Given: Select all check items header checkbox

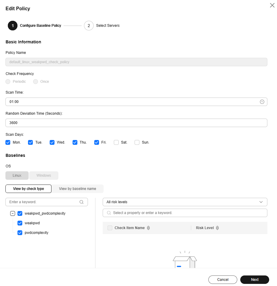Looking at the screenshot, I should click(x=110, y=228).
